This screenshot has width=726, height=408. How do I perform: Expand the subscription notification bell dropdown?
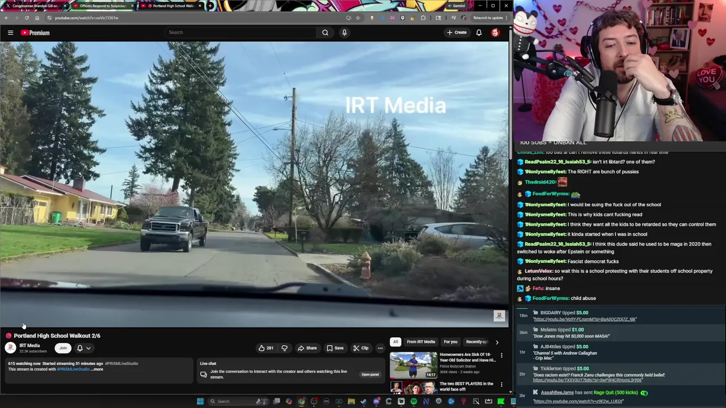(83, 348)
